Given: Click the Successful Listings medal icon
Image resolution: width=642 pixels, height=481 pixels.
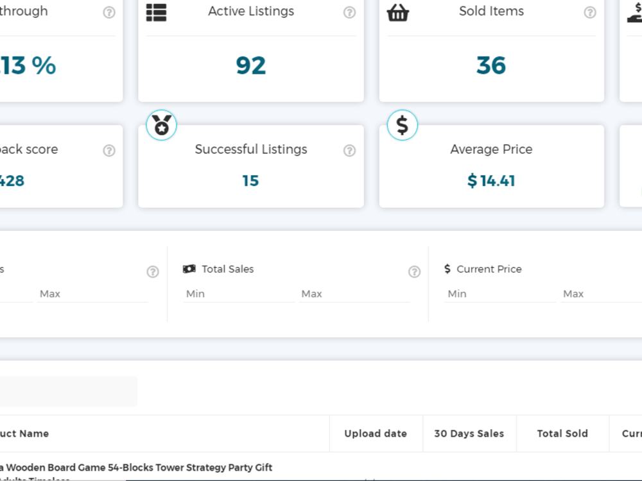Looking at the screenshot, I should point(162,125).
